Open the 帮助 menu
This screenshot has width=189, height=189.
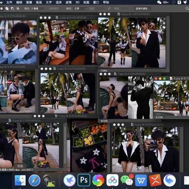pos(106,2)
